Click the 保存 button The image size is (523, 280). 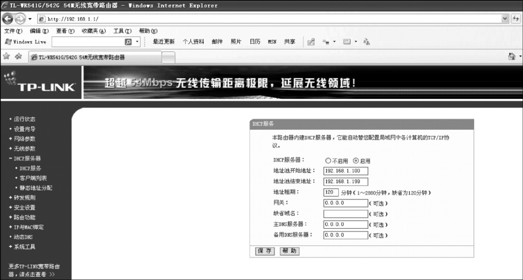(x=265, y=251)
